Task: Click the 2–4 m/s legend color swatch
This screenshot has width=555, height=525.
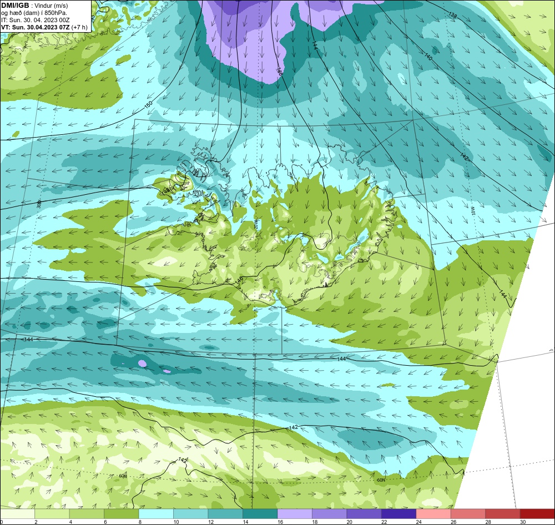Action: point(52,514)
